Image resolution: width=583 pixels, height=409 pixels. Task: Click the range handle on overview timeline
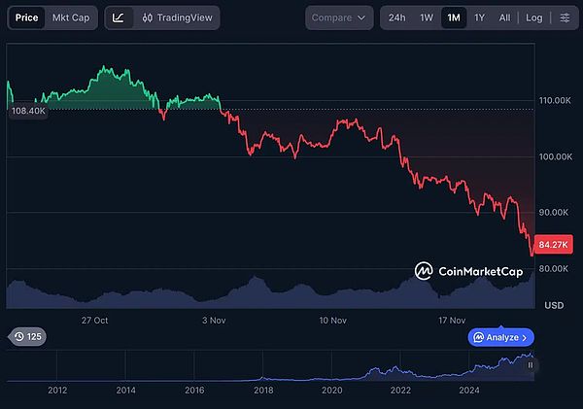tap(530, 365)
